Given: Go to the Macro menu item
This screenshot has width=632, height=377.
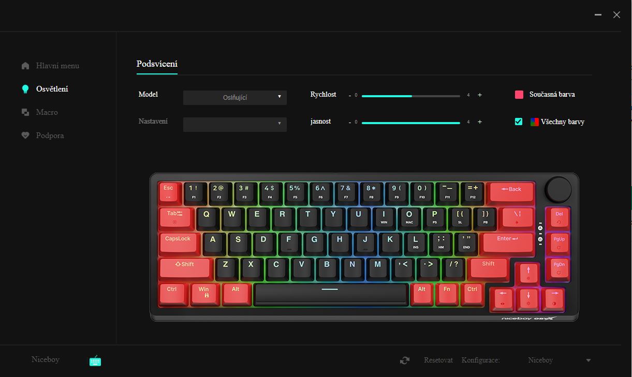Looking at the screenshot, I should [47, 112].
